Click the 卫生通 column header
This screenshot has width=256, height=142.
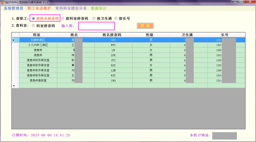point(188,35)
